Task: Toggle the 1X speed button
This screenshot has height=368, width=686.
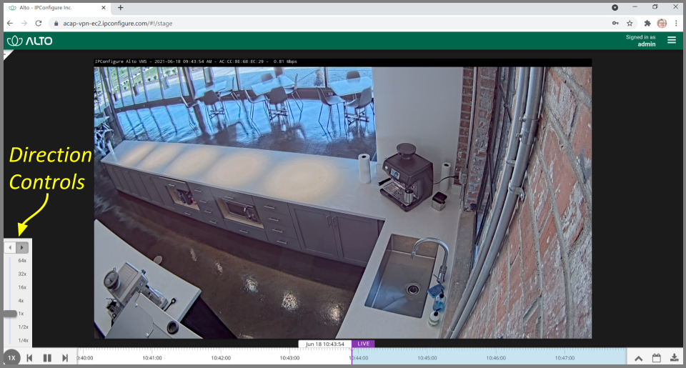Action: [x=12, y=357]
